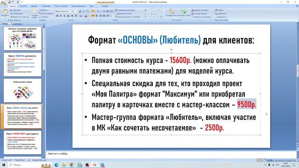This screenshot has height=168, width=299.
Task: Open font color picker
Action: [x=86, y=16]
